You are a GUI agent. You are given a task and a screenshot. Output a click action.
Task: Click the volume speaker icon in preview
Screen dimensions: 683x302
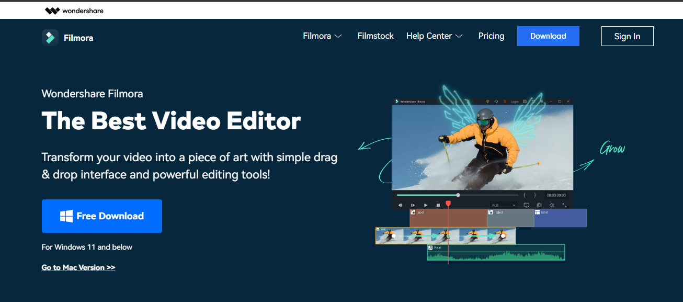tap(552, 205)
